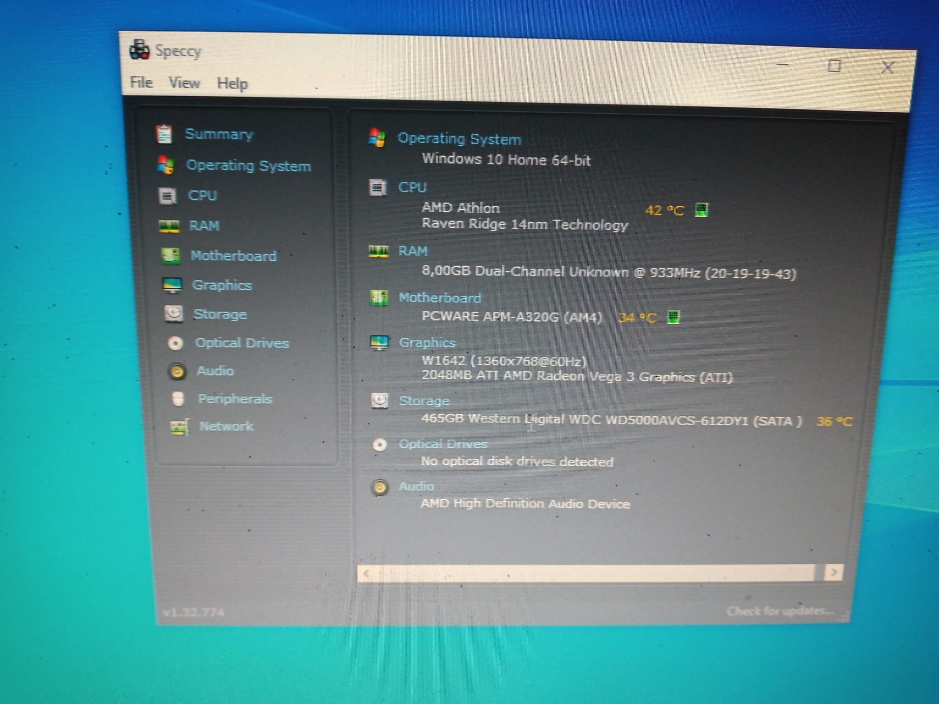Click the motherboard temperature value 34 °C
Image resolution: width=939 pixels, height=704 pixels.
point(637,318)
